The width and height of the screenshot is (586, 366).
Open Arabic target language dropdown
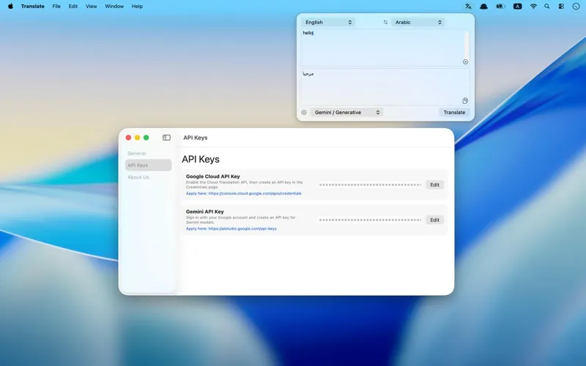pyautogui.click(x=418, y=23)
